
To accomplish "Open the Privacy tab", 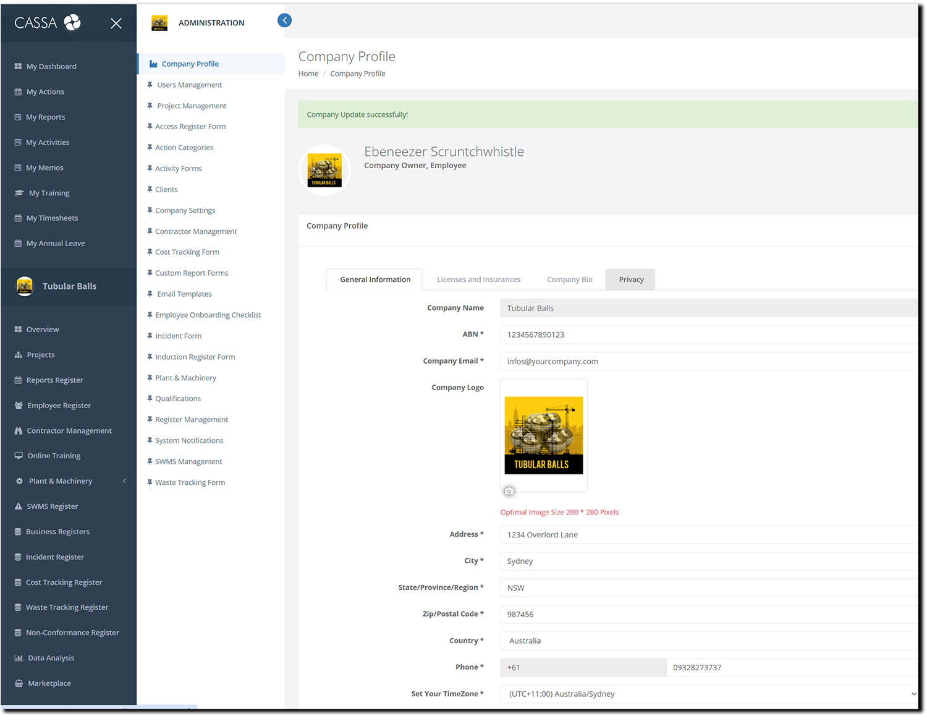I will click(x=631, y=279).
